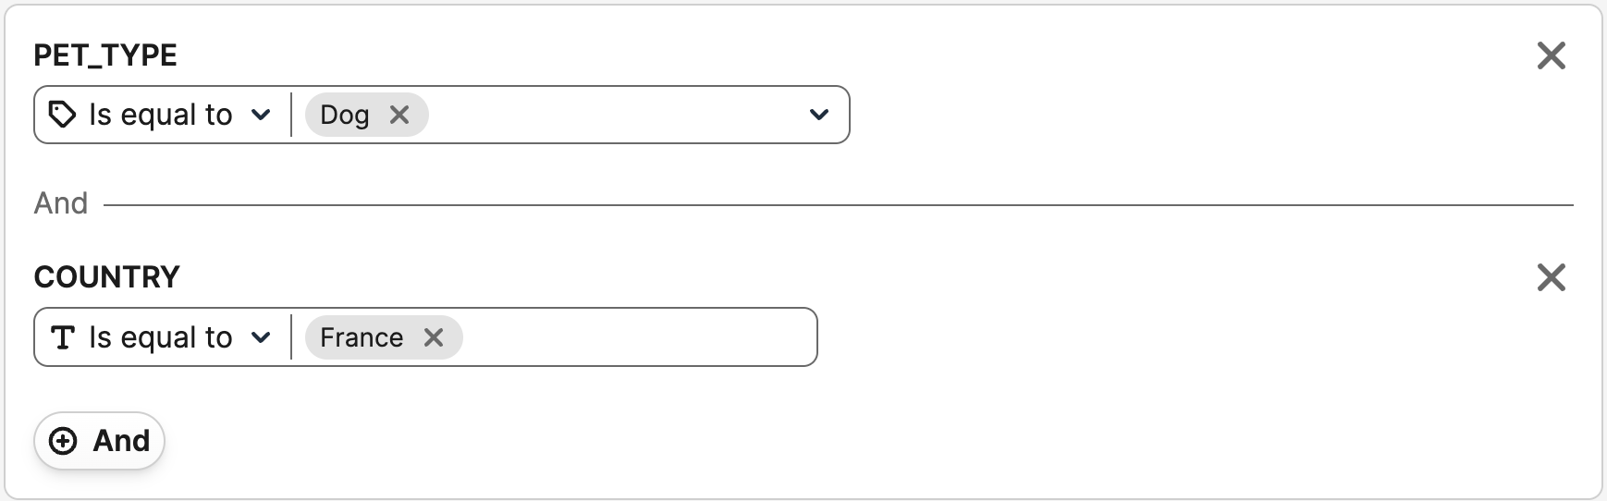Click "Is equal to" for PET_TYPE

click(160, 115)
